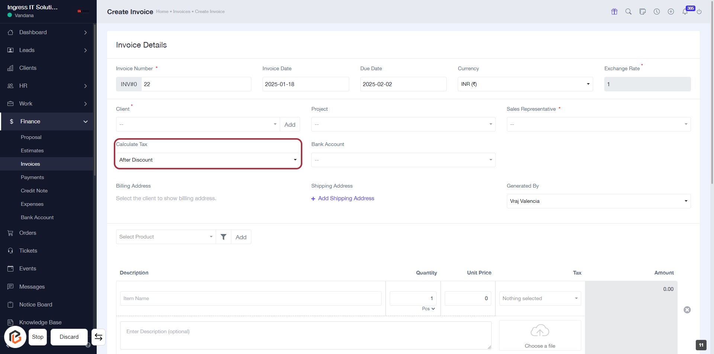Click the Add button beside Client

tap(290, 124)
